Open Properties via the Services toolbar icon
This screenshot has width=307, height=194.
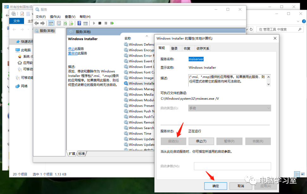(x=59, y=23)
